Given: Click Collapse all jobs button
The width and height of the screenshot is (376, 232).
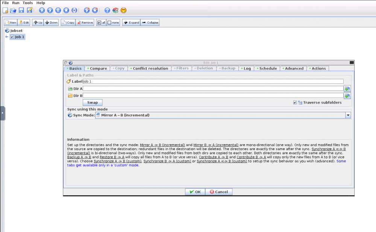Looking at the screenshot, I should coord(150,23).
